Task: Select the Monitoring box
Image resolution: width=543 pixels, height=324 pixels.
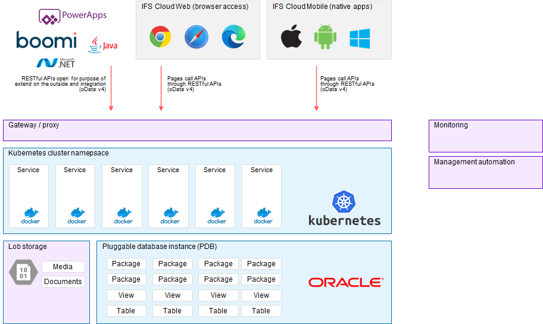Action: (485, 136)
